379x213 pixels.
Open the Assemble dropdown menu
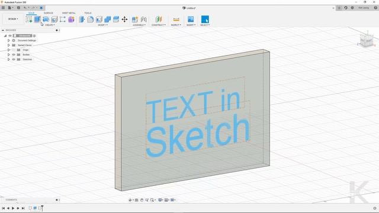point(139,25)
